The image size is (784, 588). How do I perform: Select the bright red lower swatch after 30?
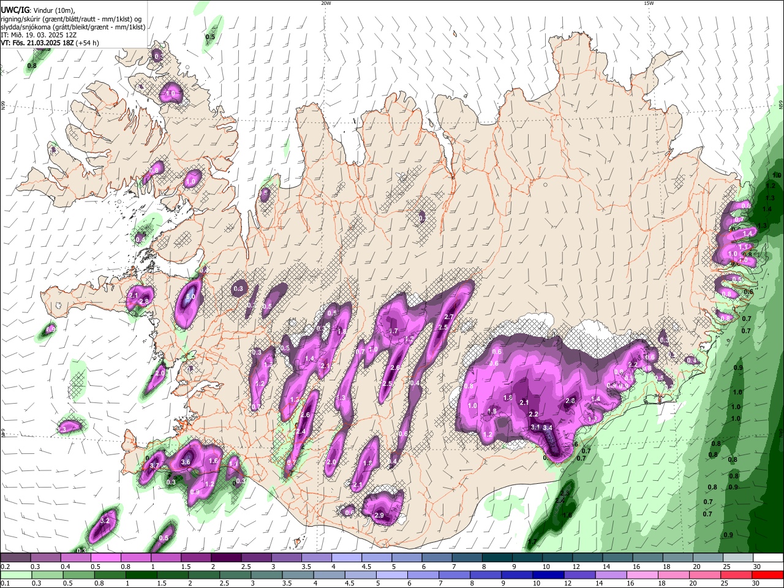coord(767,575)
